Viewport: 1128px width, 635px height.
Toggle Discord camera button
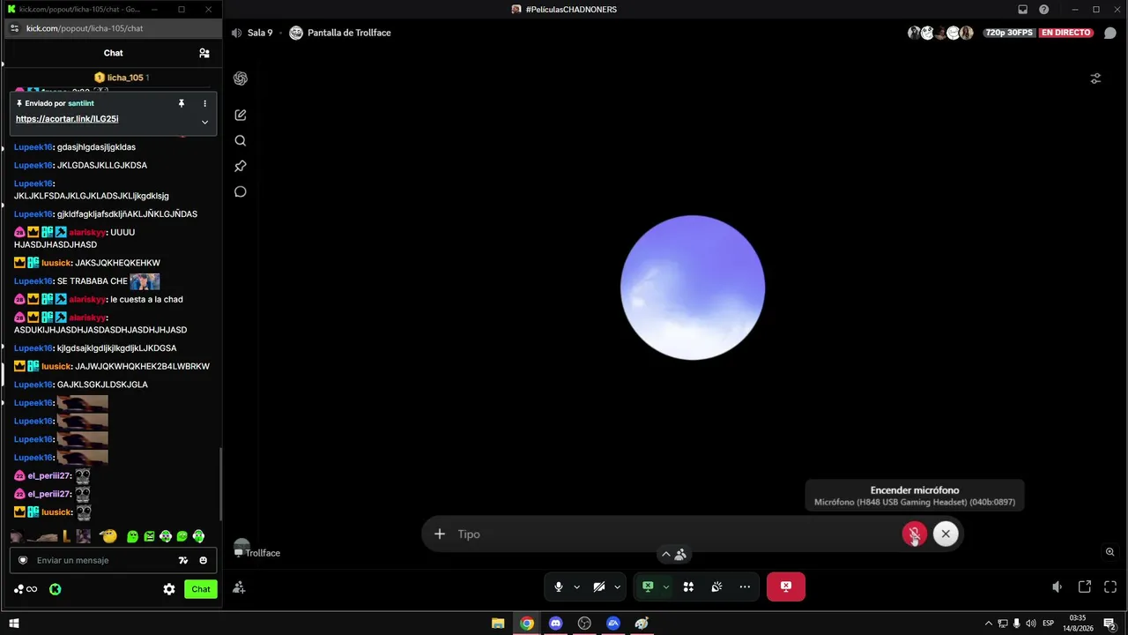(x=599, y=586)
